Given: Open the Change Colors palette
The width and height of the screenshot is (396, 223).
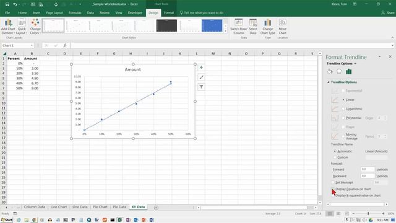Looking at the screenshot, I should coord(35,27).
